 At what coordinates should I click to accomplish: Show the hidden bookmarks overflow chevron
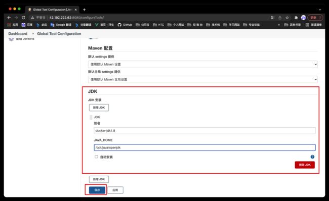point(279,25)
